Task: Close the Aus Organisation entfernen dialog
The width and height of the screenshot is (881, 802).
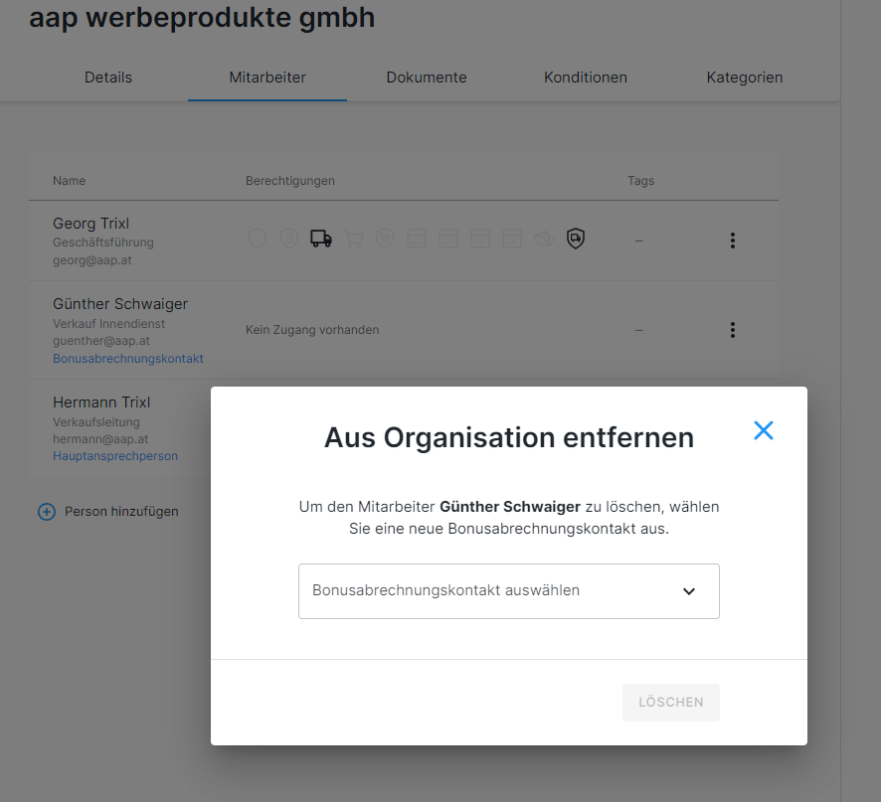Action: click(763, 430)
